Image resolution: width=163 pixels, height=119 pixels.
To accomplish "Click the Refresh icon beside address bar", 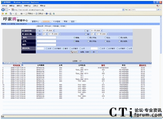I will point(126,10).
